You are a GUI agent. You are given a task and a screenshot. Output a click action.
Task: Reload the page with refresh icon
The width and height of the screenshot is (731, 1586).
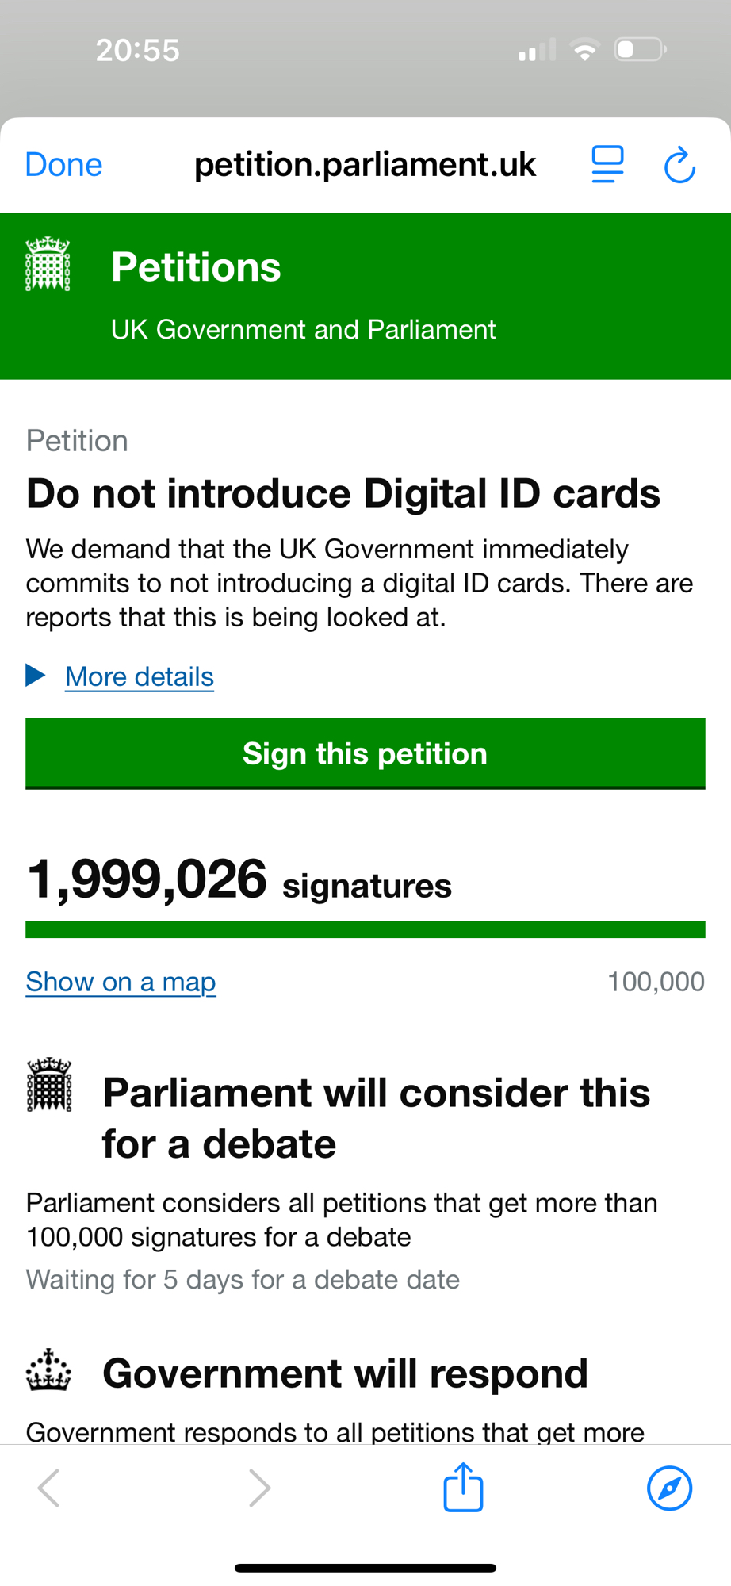coord(679,165)
